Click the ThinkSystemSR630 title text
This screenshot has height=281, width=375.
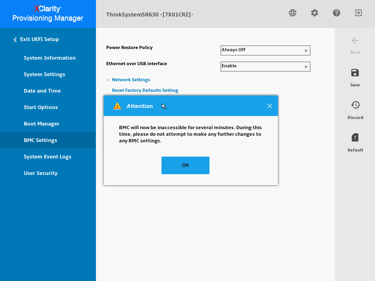coord(150,15)
